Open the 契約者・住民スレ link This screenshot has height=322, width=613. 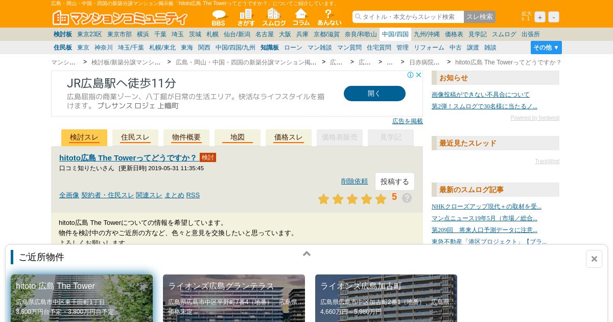[x=107, y=195]
